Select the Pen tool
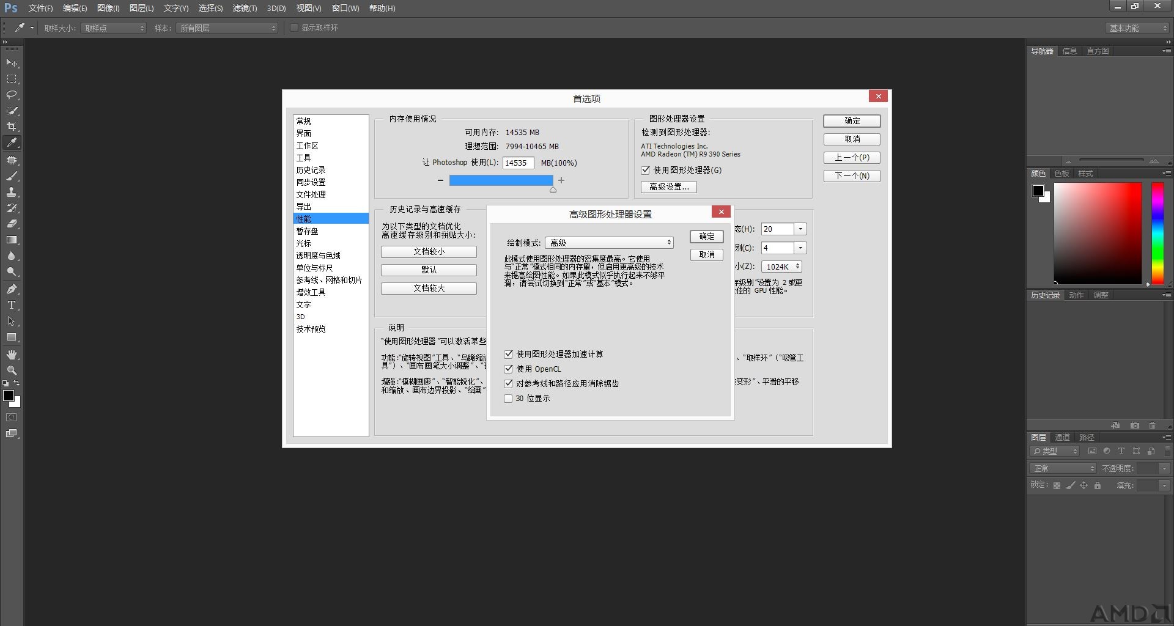Screen dimensions: 1174x626 pyautogui.click(x=12, y=289)
